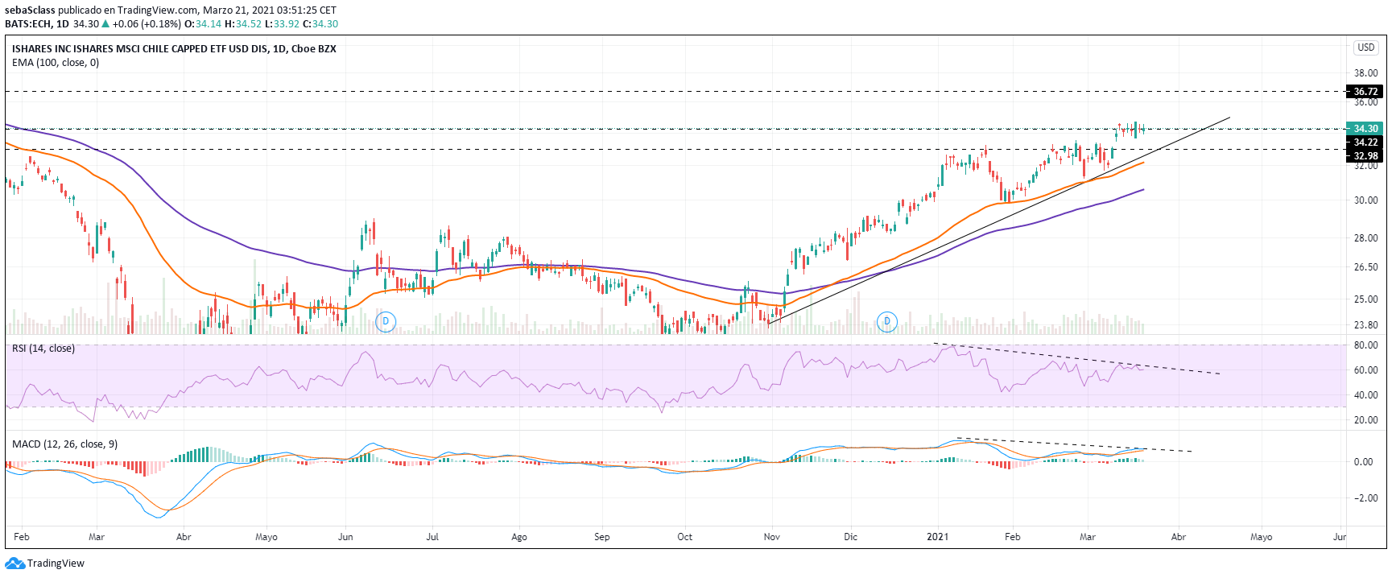Click the sebaSclass author name
Screen dimensions: 1392x578
[x=30, y=10]
